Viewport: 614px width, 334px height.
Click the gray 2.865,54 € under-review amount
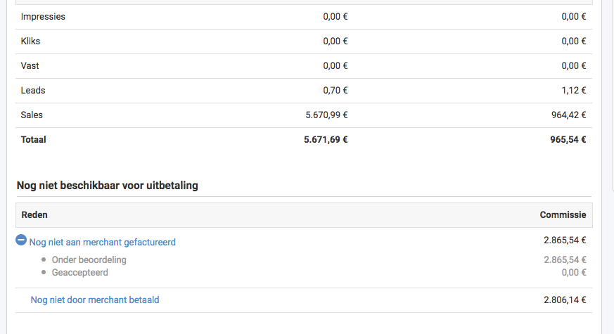coord(565,260)
